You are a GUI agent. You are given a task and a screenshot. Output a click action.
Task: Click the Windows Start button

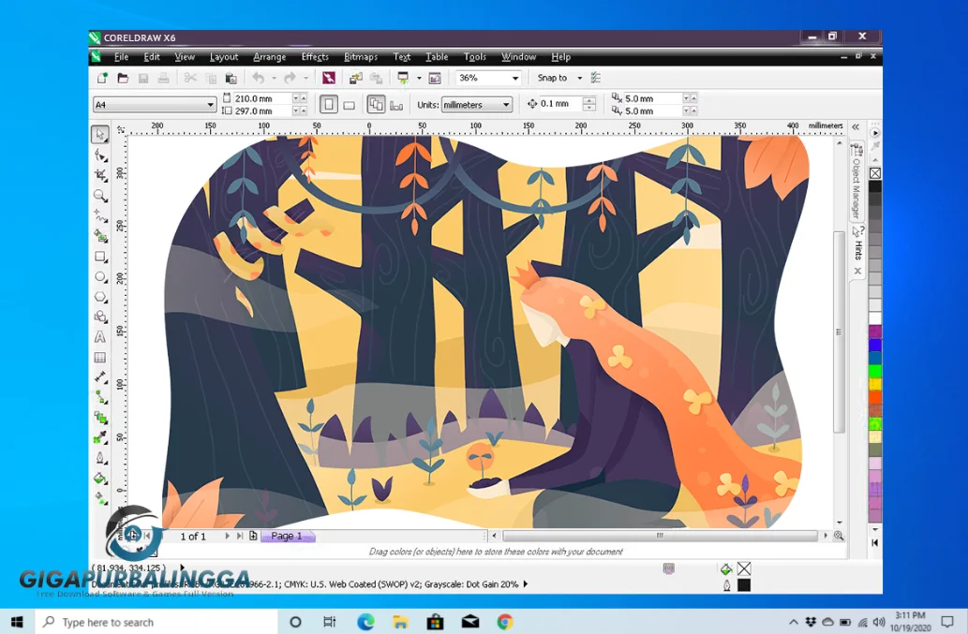17,622
